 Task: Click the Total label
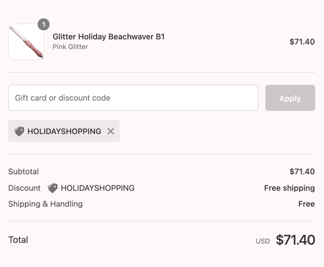pos(18,240)
